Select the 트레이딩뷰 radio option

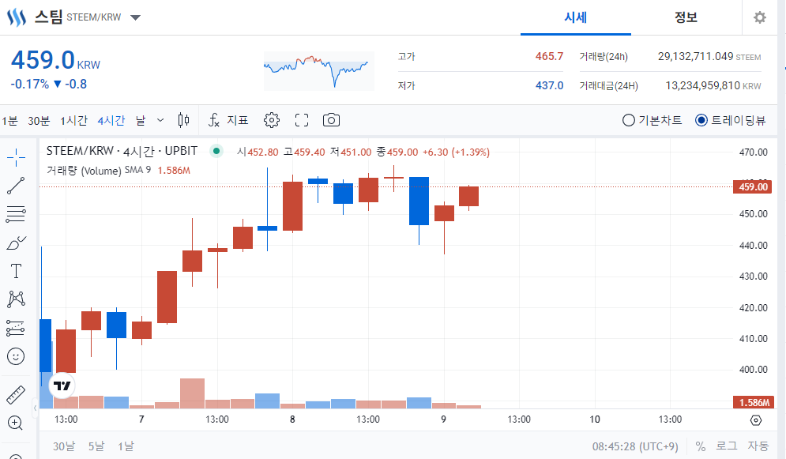[x=731, y=120]
